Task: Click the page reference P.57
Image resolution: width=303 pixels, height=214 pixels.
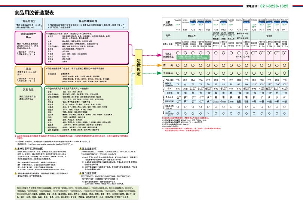Action: [178, 30]
